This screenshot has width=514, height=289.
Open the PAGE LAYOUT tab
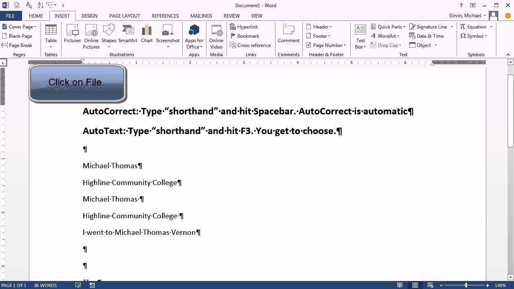124,16
